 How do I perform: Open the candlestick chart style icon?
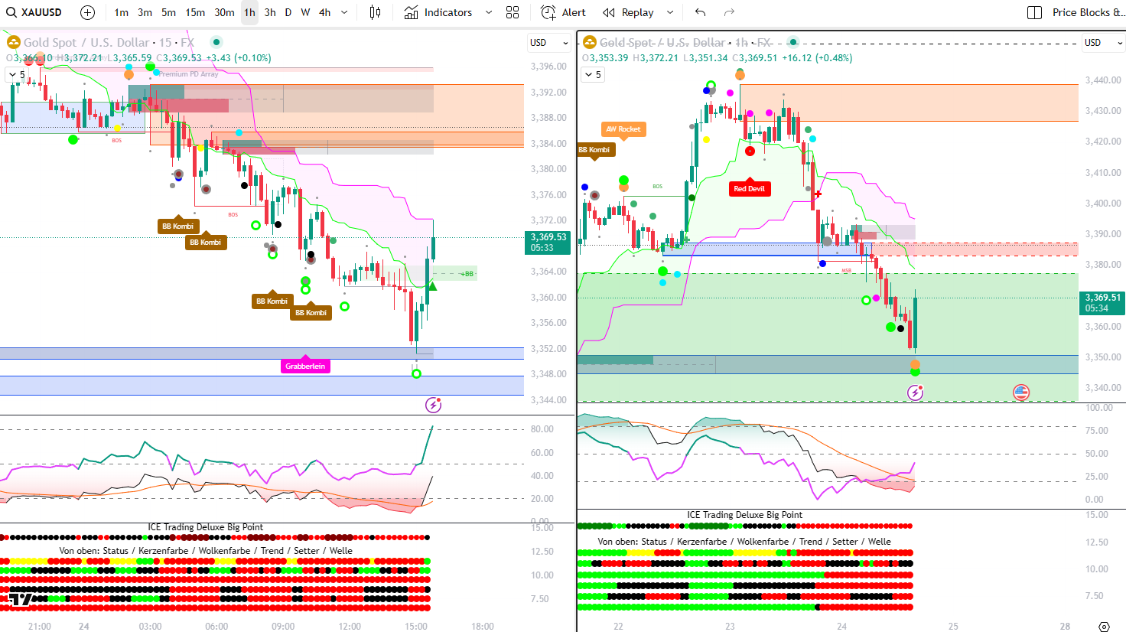(x=375, y=12)
